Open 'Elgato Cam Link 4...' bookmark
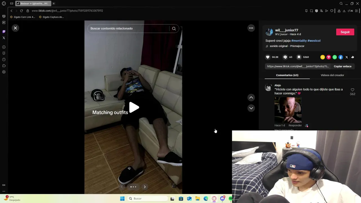The image size is (361, 203). point(22,17)
